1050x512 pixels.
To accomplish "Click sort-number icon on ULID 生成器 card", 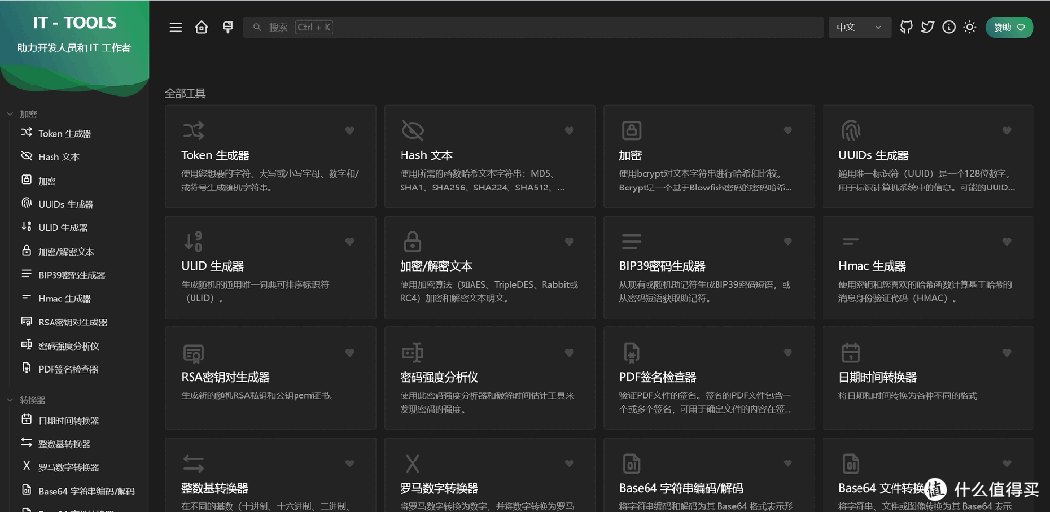I will click(x=192, y=241).
